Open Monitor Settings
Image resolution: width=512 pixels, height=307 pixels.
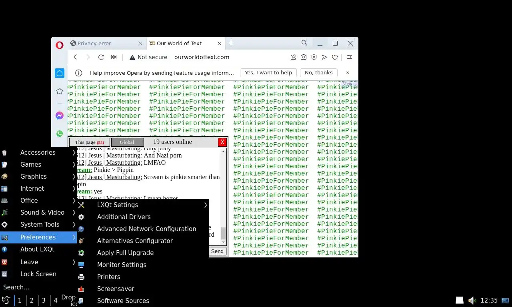(x=143, y=265)
